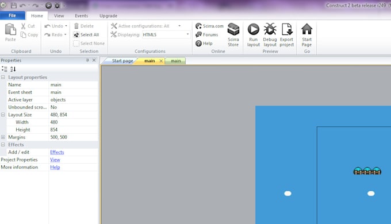This screenshot has width=391, height=224.
Task: Click the Cut scissors button
Action: coord(28,26)
